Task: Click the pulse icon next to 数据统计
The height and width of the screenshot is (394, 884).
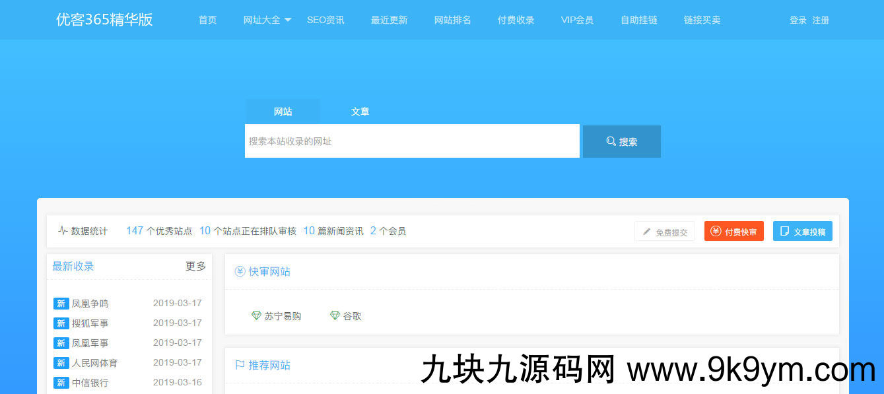Action: point(63,231)
